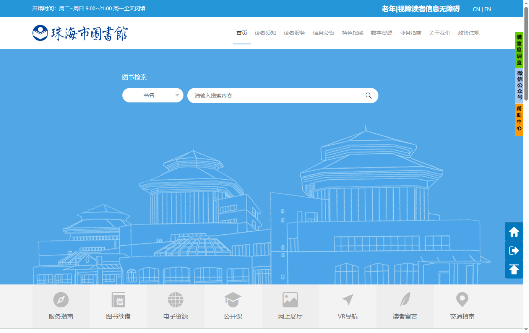The image size is (529, 333).
Task: Open the 网上展厅 picture icon
Action: pyautogui.click(x=290, y=300)
